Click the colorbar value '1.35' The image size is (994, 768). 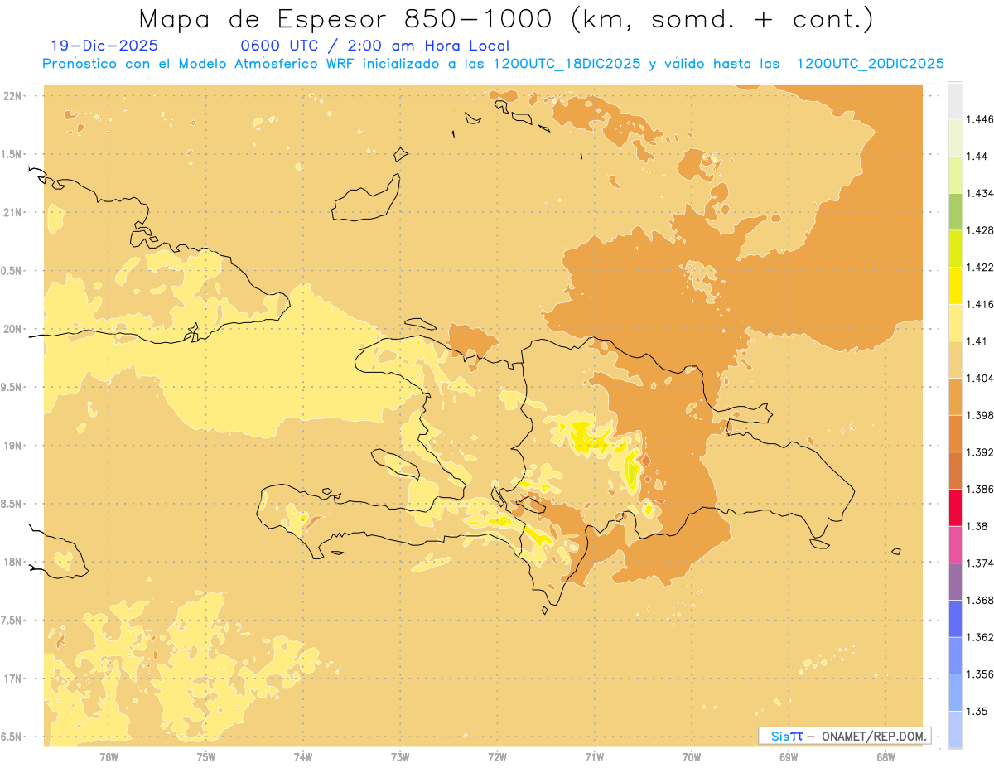(x=977, y=711)
